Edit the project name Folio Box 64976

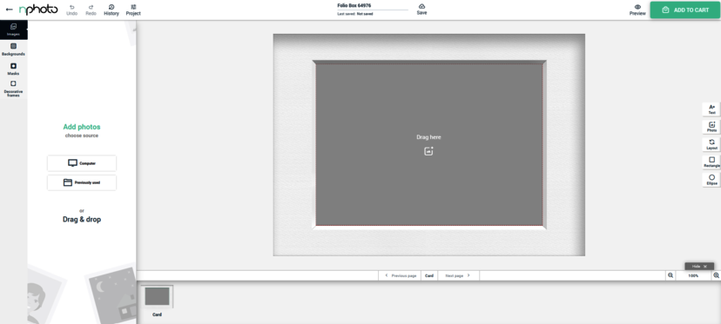click(373, 6)
